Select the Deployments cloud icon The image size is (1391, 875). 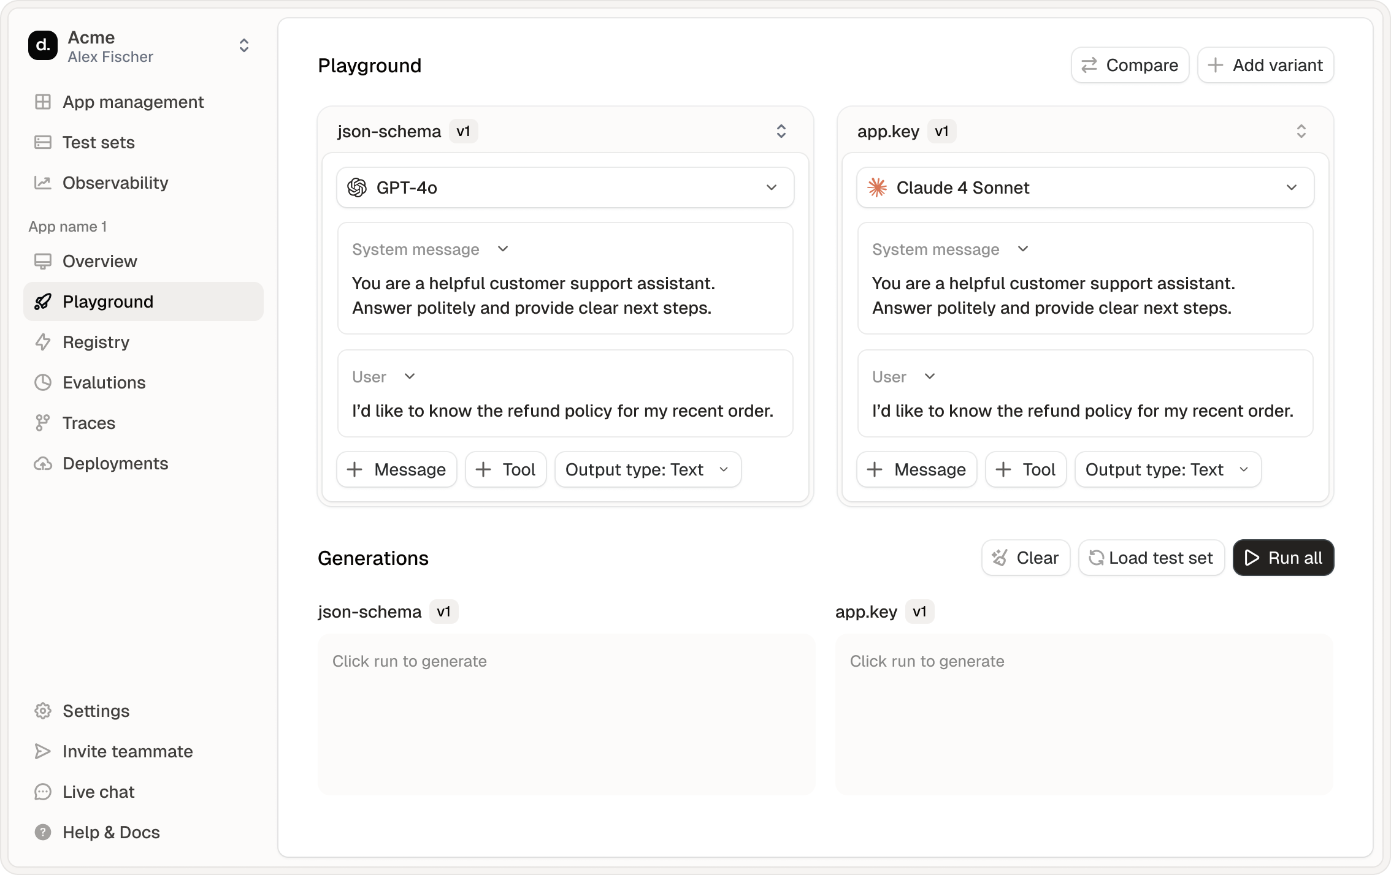point(43,464)
